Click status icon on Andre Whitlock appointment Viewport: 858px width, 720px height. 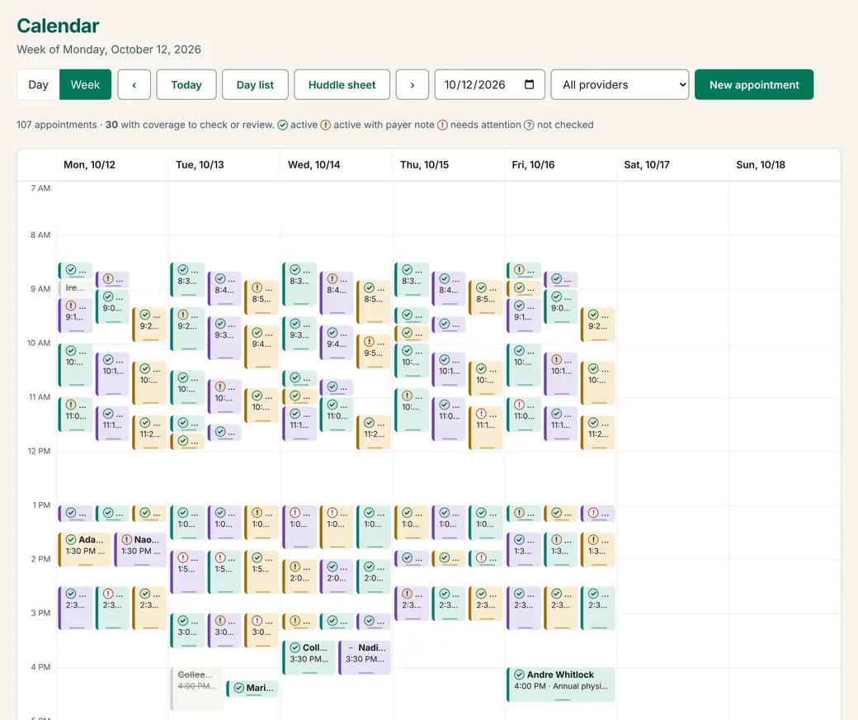click(x=519, y=675)
